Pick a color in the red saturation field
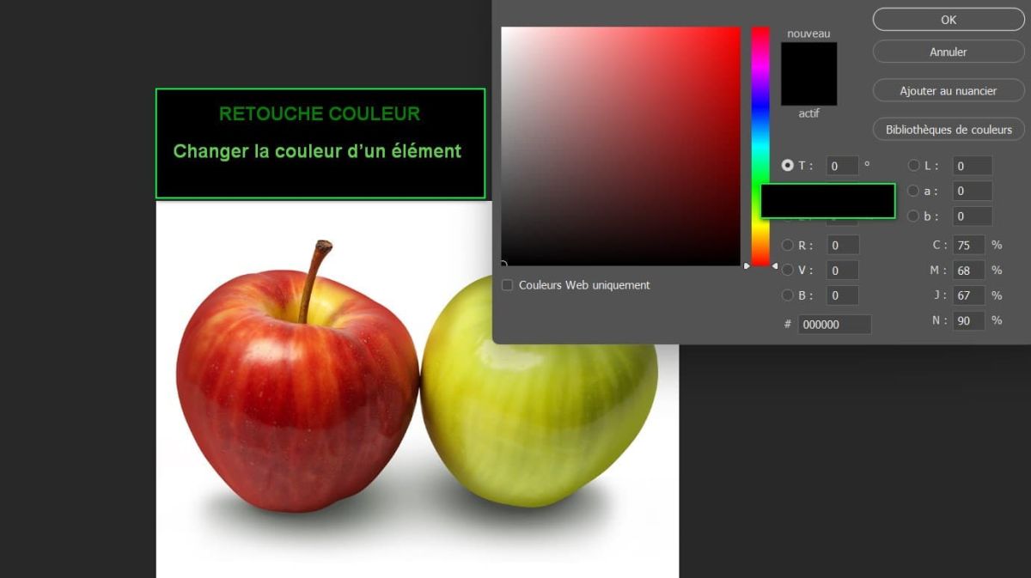 [x=620, y=146]
